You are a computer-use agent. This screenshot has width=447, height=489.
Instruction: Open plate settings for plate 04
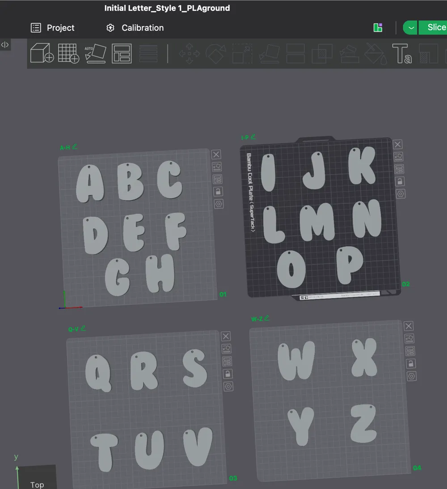pos(411,376)
